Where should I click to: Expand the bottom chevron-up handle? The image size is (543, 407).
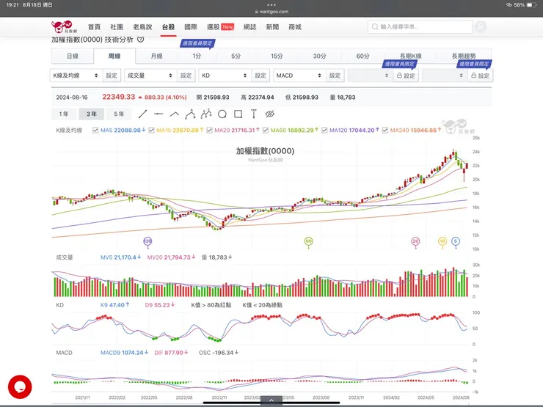(x=271, y=400)
